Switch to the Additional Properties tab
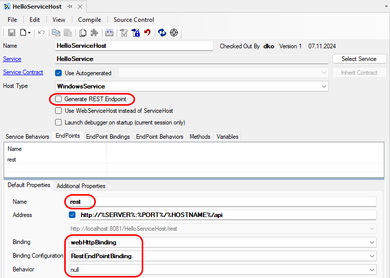390x278 pixels. click(81, 186)
